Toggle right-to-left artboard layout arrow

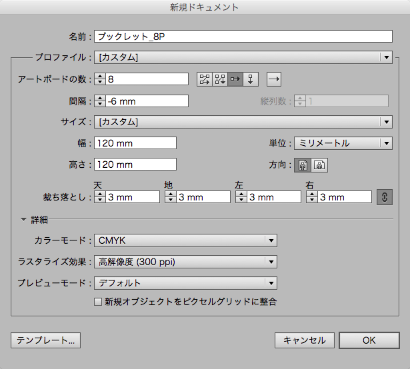274,79
